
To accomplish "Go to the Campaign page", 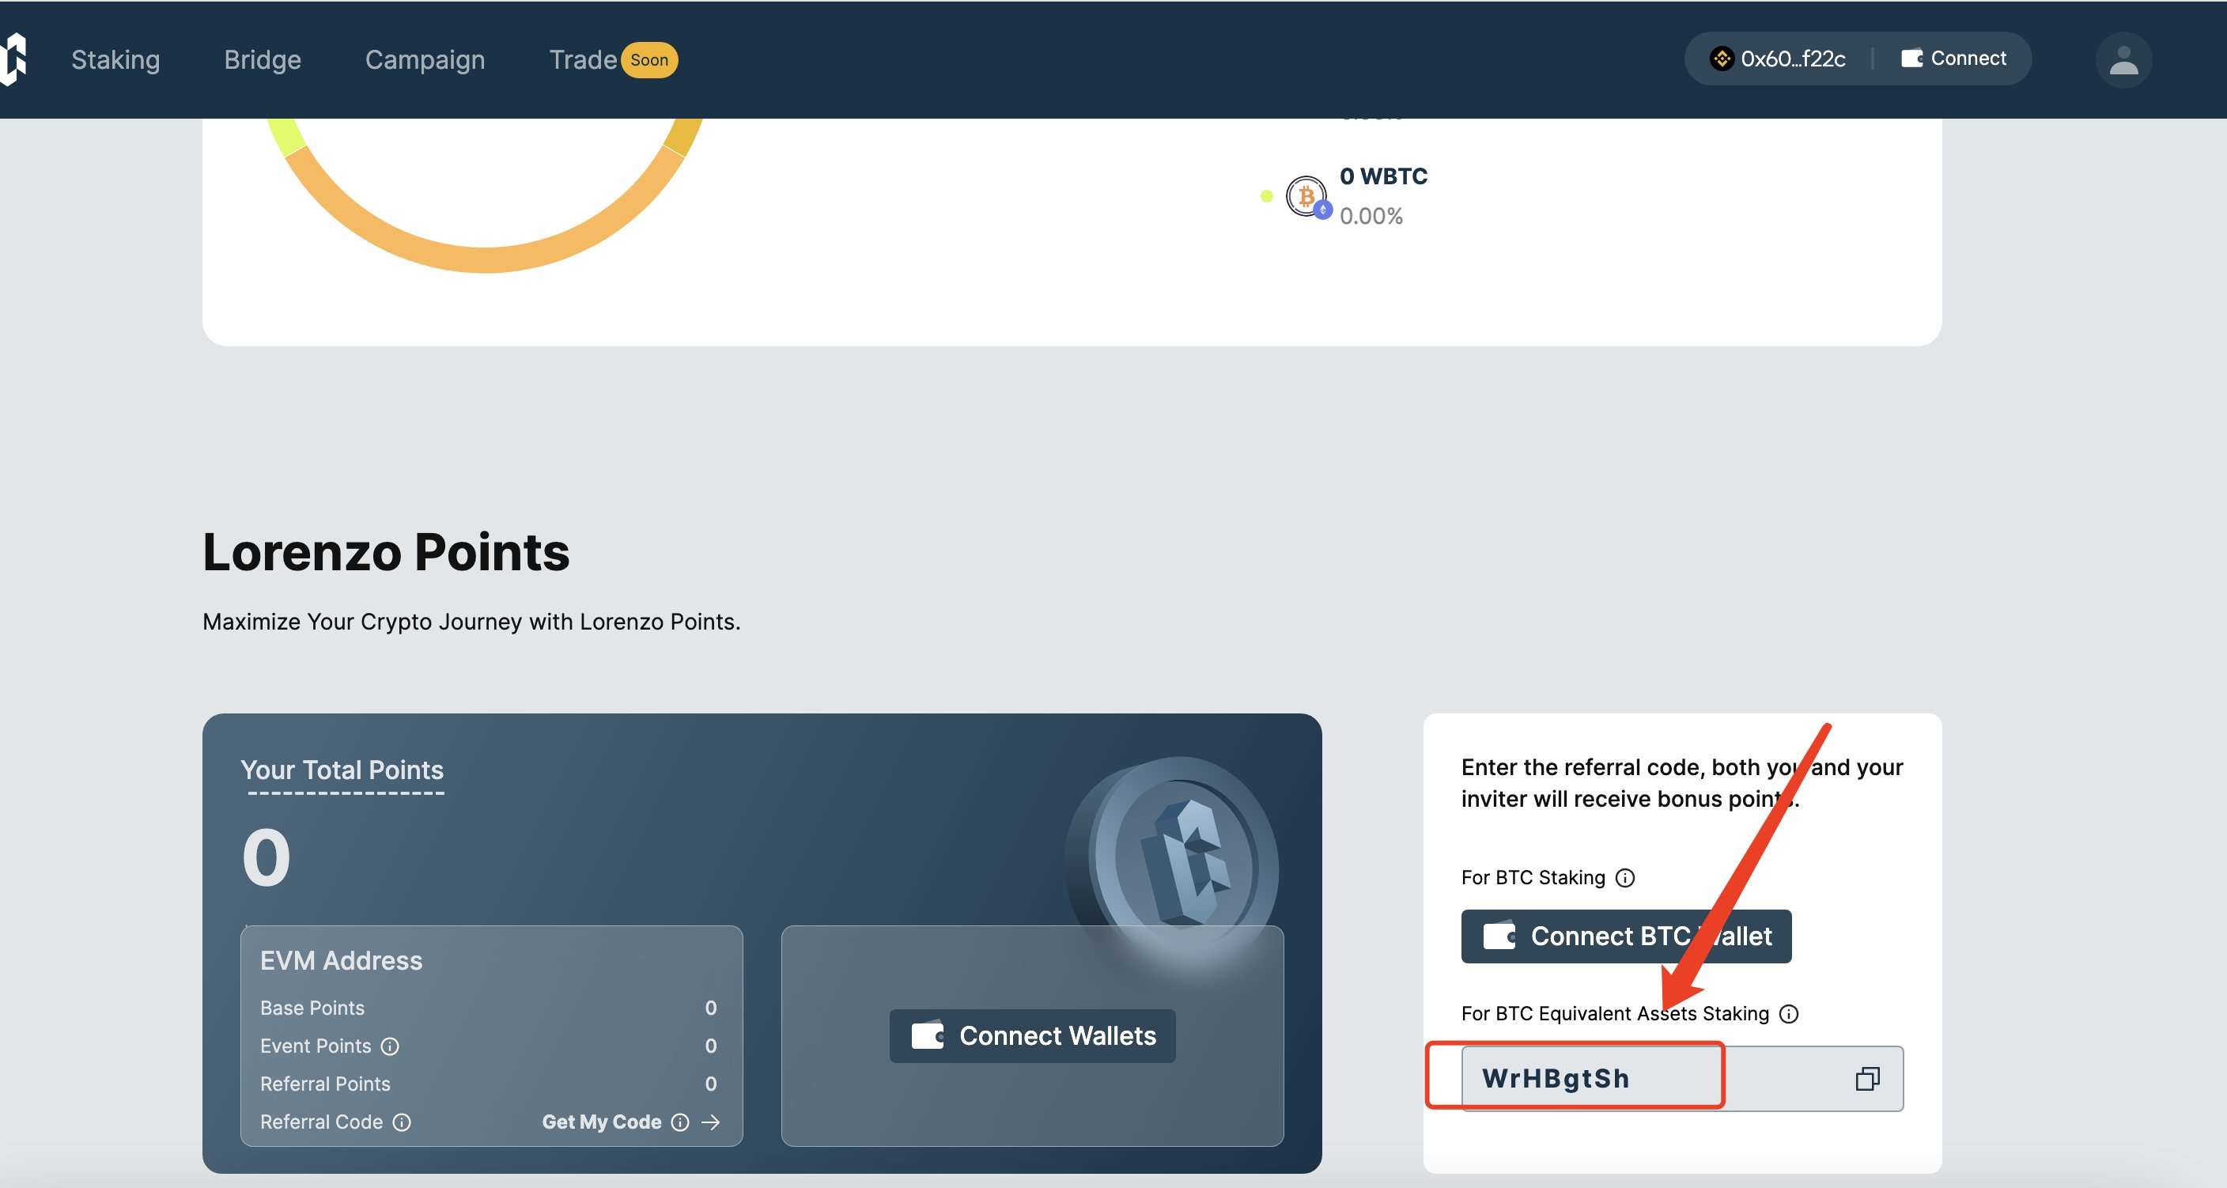I will pos(425,59).
